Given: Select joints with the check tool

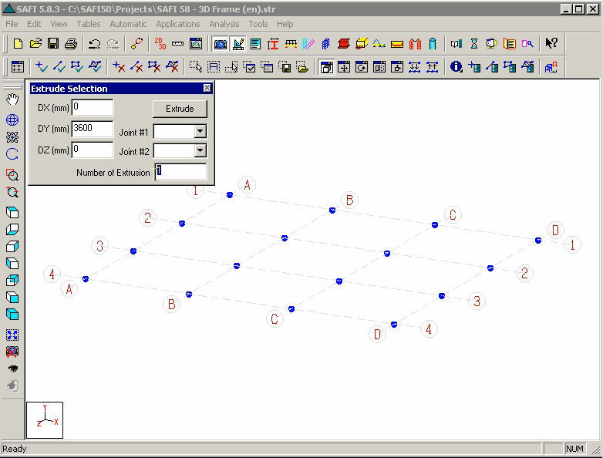Looking at the screenshot, I should (x=41, y=67).
